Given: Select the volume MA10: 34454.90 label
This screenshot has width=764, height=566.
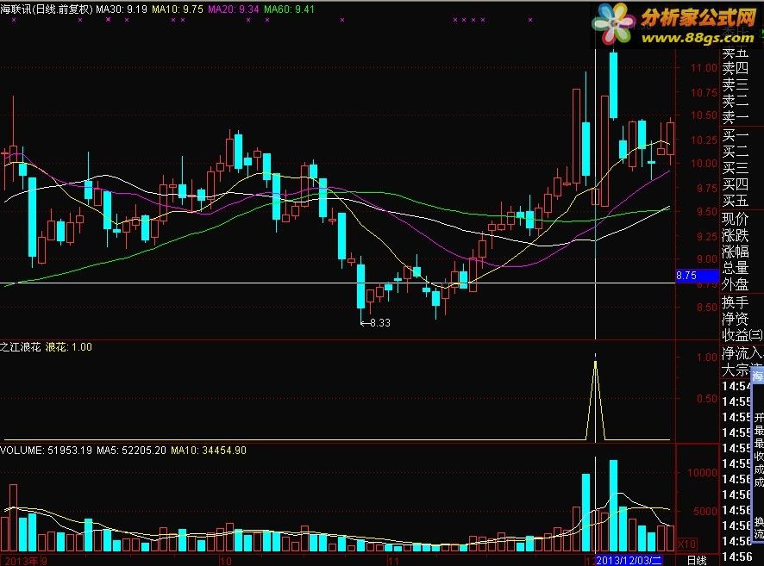Looking at the screenshot, I should coord(209,451).
